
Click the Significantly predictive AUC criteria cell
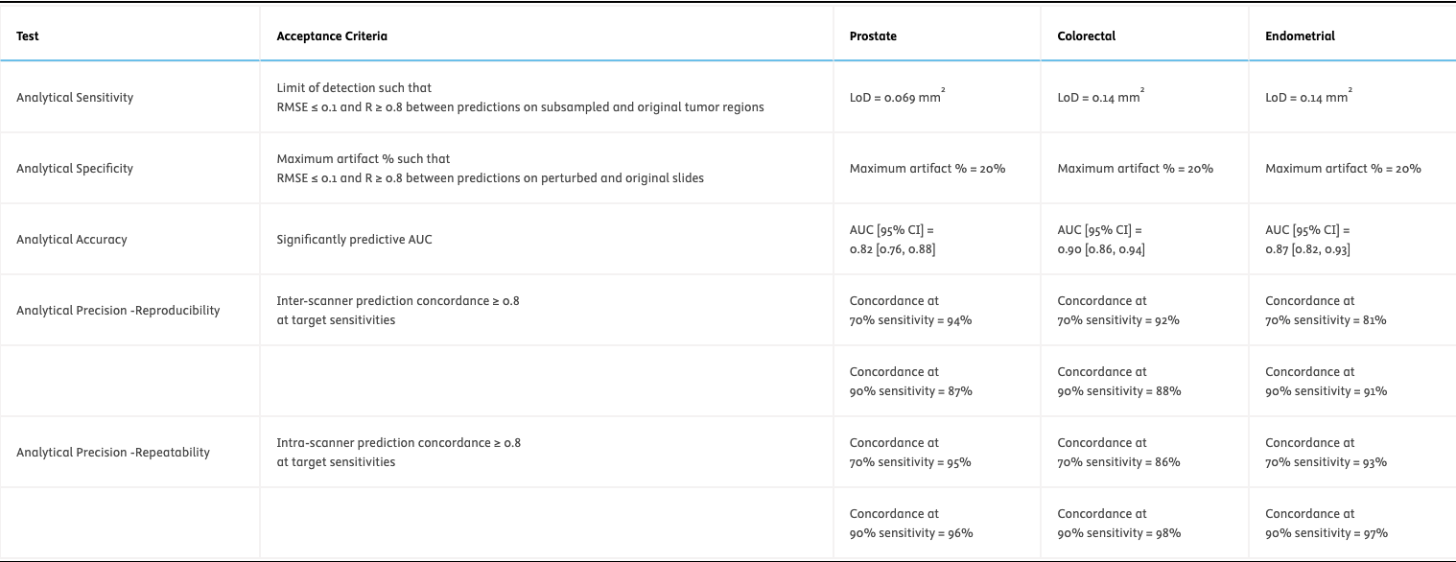[x=354, y=240]
